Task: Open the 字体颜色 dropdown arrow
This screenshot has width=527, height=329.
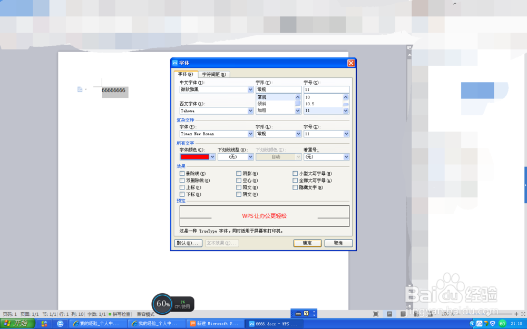Action: click(212, 157)
